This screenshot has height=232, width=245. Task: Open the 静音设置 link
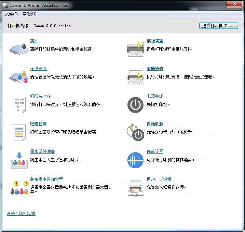tap(155, 151)
